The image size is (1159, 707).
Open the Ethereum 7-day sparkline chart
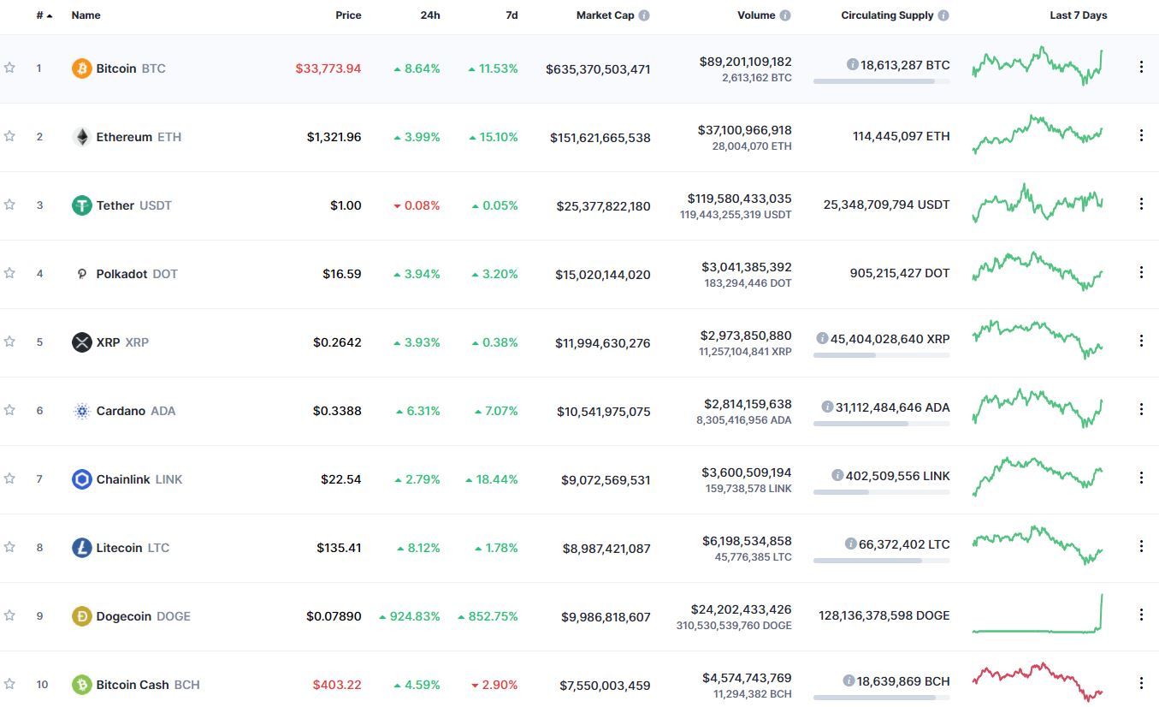click(1038, 134)
